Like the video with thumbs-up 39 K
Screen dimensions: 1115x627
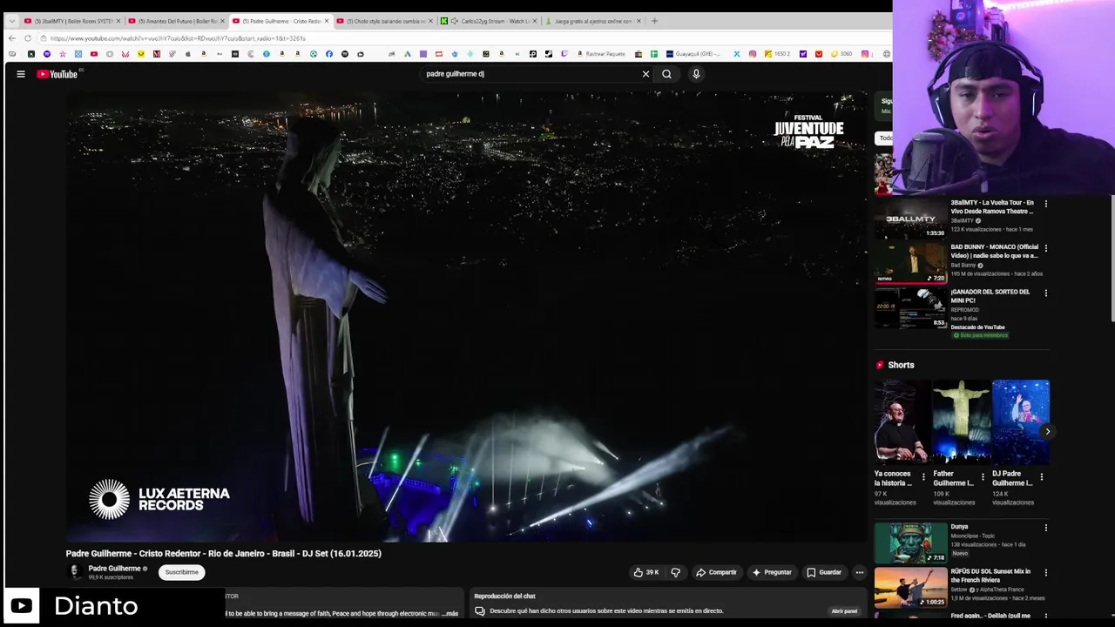tap(646, 572)
